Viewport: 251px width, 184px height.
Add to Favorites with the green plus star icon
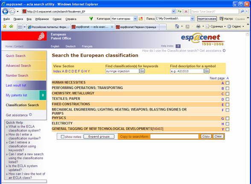[x=11, y=26]
